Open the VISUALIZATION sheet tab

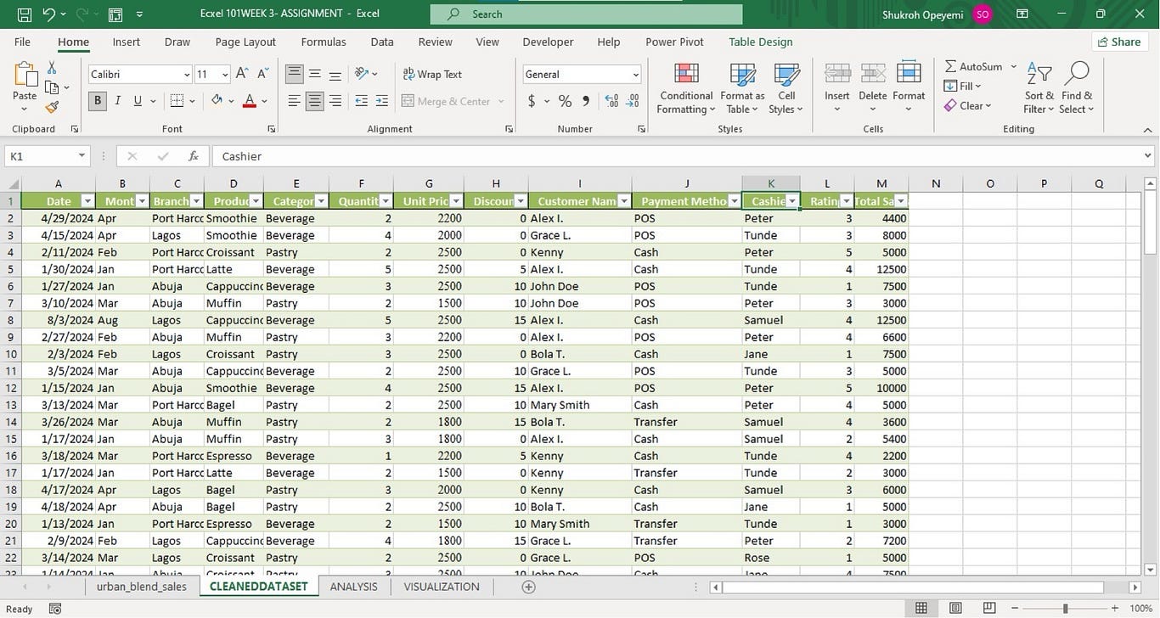coord(442,587)
